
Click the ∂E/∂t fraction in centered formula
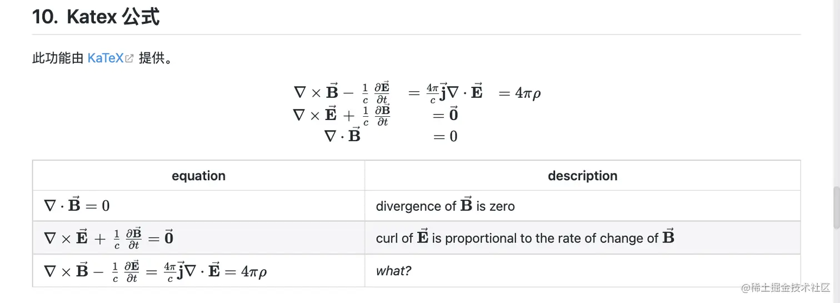(x=382, y=93)
